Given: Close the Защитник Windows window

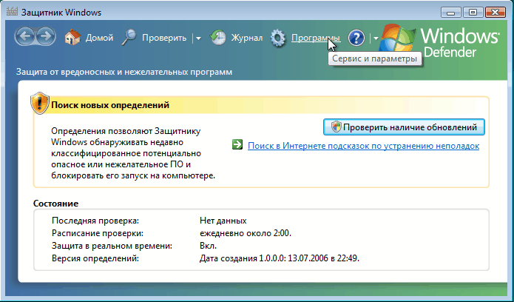Looking at the screenshot, I should (x=496, y=12).
